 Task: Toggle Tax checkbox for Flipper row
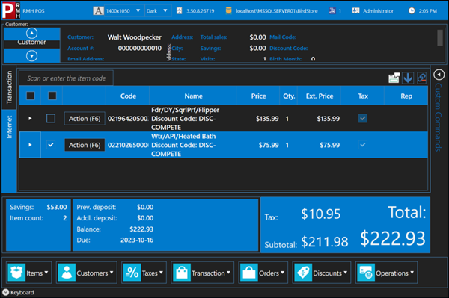coord(362,118)
